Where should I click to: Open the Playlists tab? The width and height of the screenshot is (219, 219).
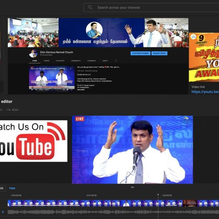click(x=60, y=60)
